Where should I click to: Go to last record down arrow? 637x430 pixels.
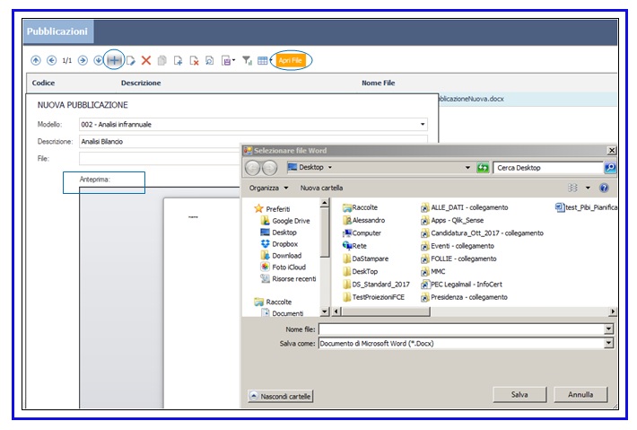98,60
